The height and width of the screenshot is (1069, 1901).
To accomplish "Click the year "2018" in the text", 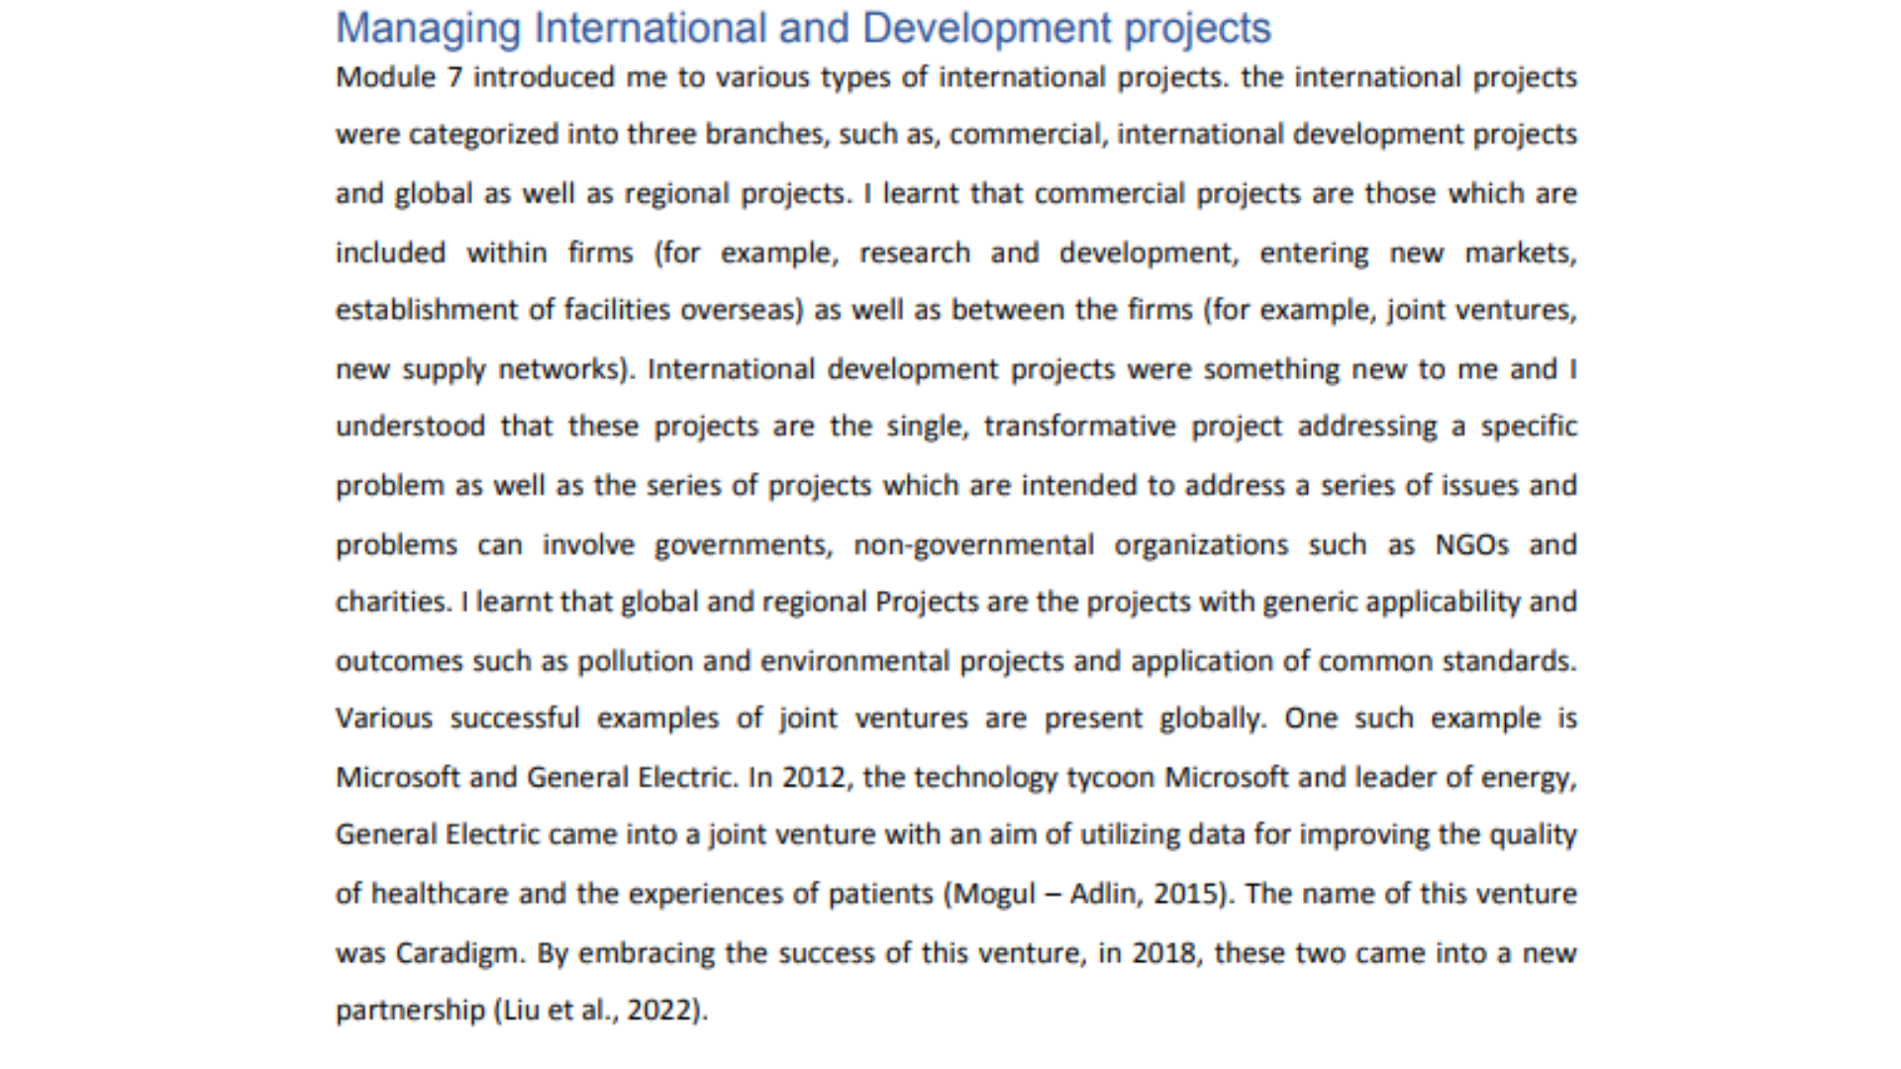I will (1164, 953).
